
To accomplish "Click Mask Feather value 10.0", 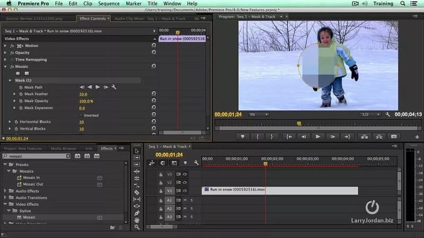I will tap(83, 94).
